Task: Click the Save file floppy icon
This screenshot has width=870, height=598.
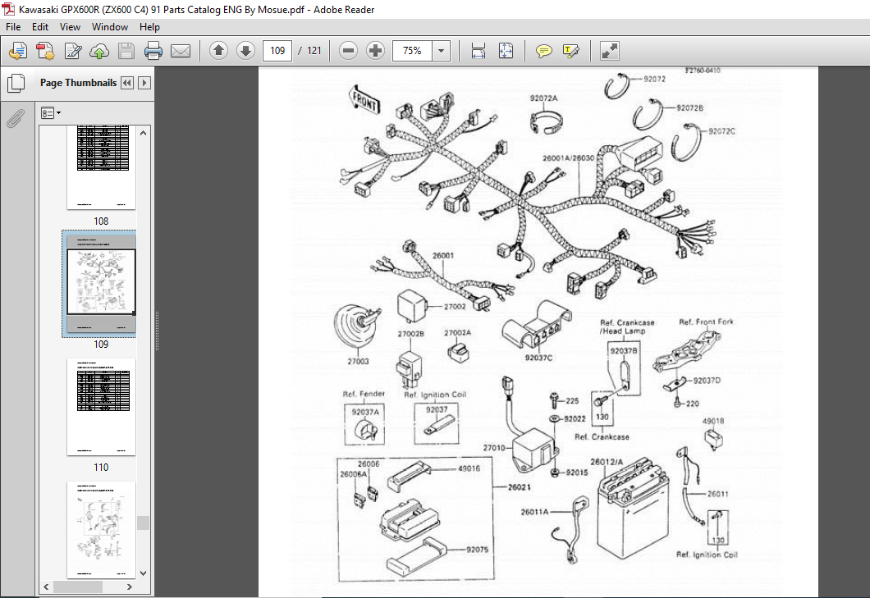Action: [x=126, y=51]
